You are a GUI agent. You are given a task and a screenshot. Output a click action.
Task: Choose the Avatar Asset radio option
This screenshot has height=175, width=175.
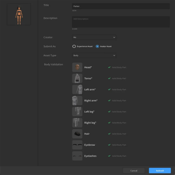[x=97, y=46]
